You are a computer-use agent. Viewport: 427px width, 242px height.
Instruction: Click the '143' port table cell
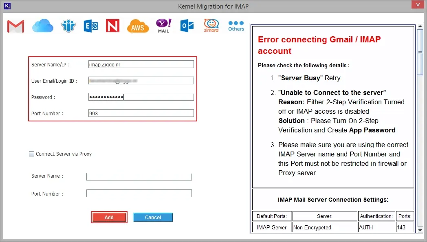point(405,227)
